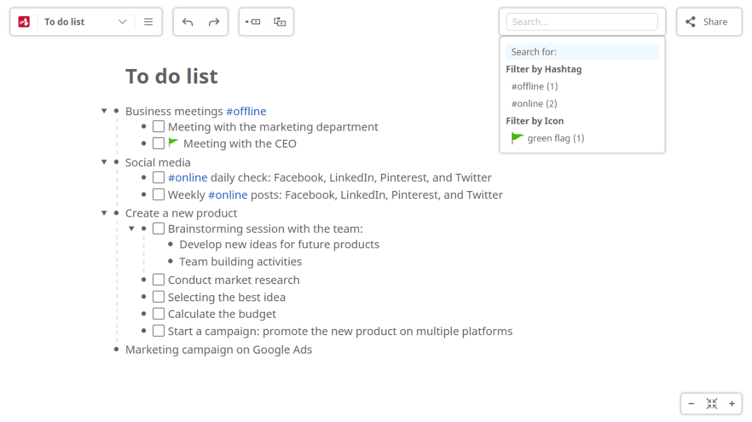Click the #online hashtag on daily check
Viewport: 752px width, 422px height.
pos(187,177)
